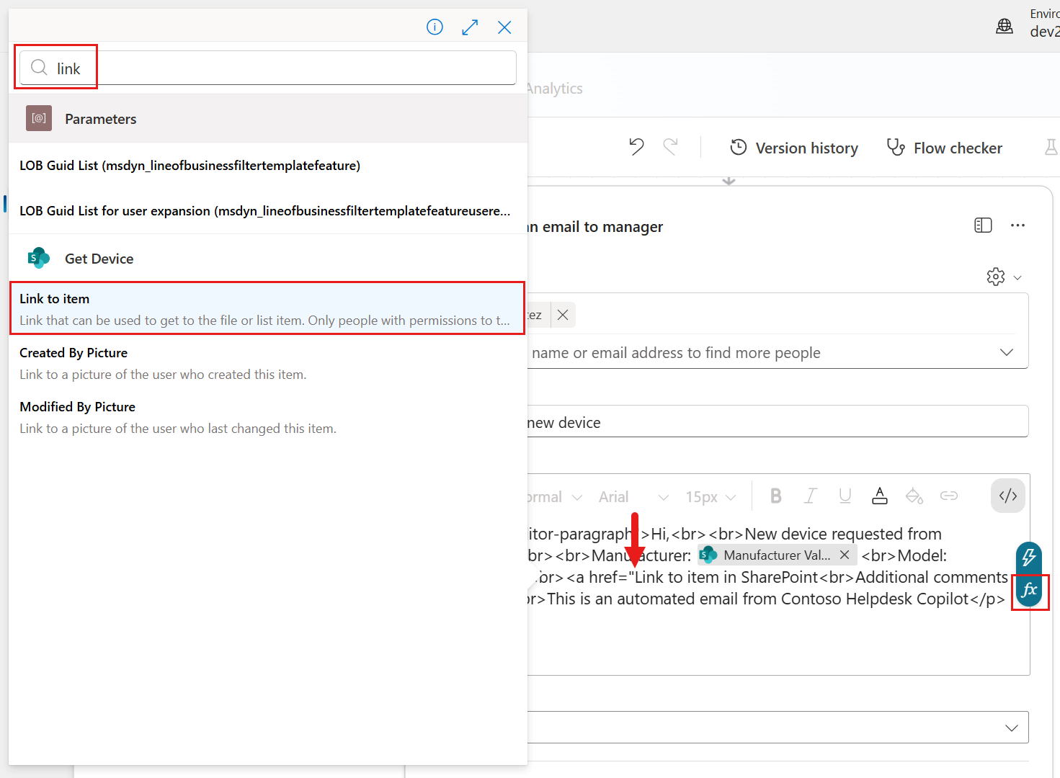Insert a hyperlink using the link icon
The image size is (1060, 778).
(949, 496)
